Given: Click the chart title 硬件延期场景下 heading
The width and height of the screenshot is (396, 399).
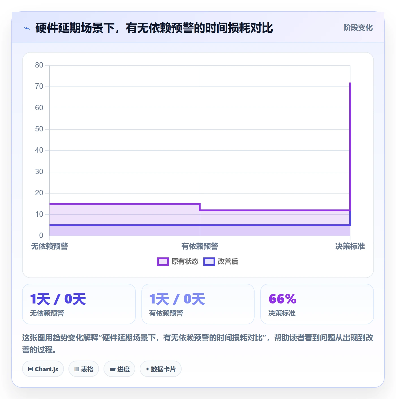Looking at the screenshot, I should pos(154,28).
